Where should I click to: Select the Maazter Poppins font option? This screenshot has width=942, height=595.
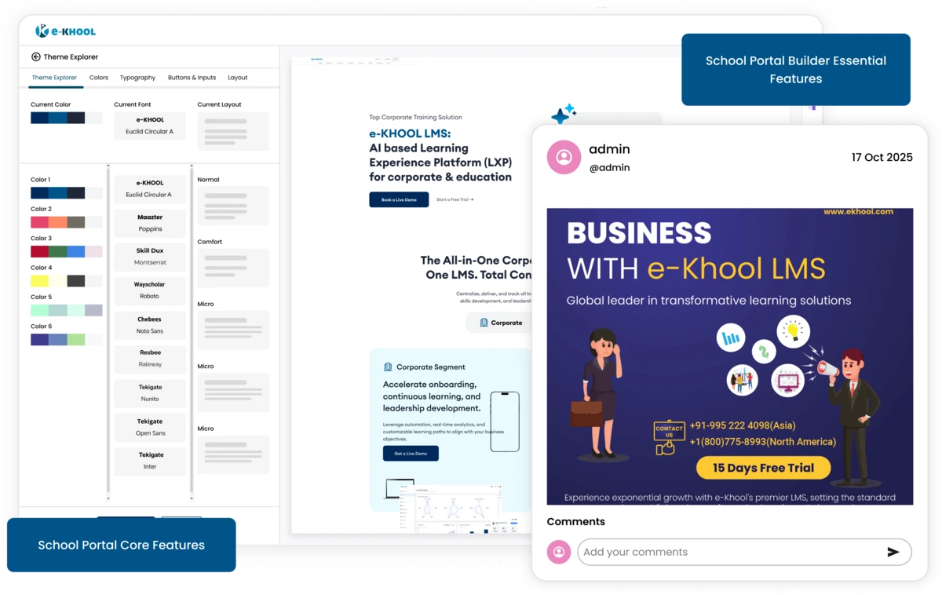150,223
